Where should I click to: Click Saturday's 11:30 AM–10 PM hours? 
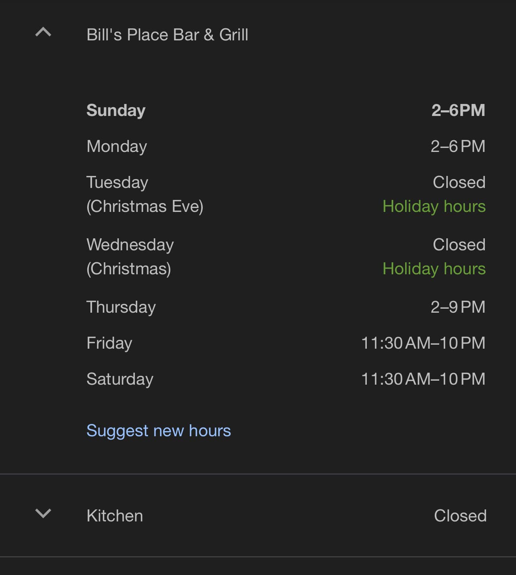click(x=423, y=379)
